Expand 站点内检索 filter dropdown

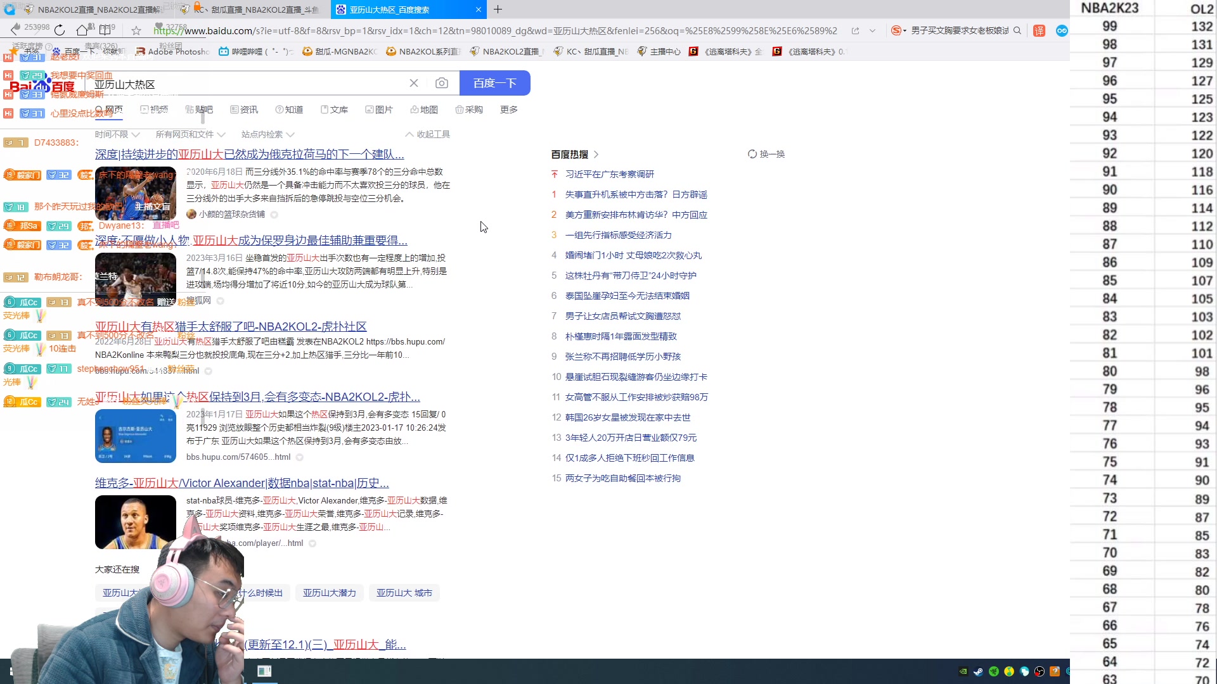click(x=268, y=134)
